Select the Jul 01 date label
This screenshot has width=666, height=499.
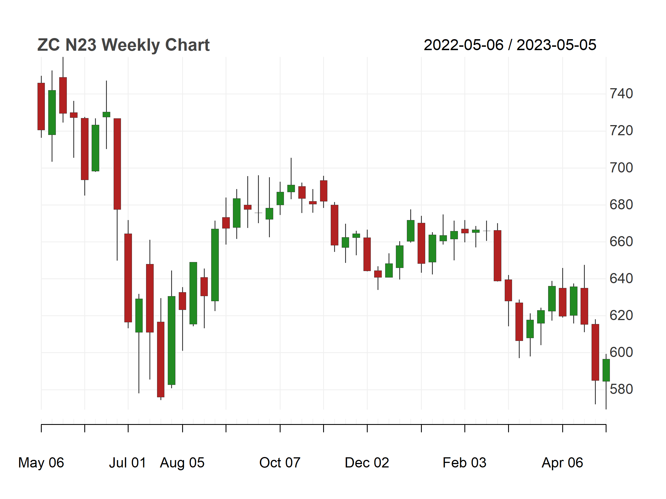[x=128, y=463]
